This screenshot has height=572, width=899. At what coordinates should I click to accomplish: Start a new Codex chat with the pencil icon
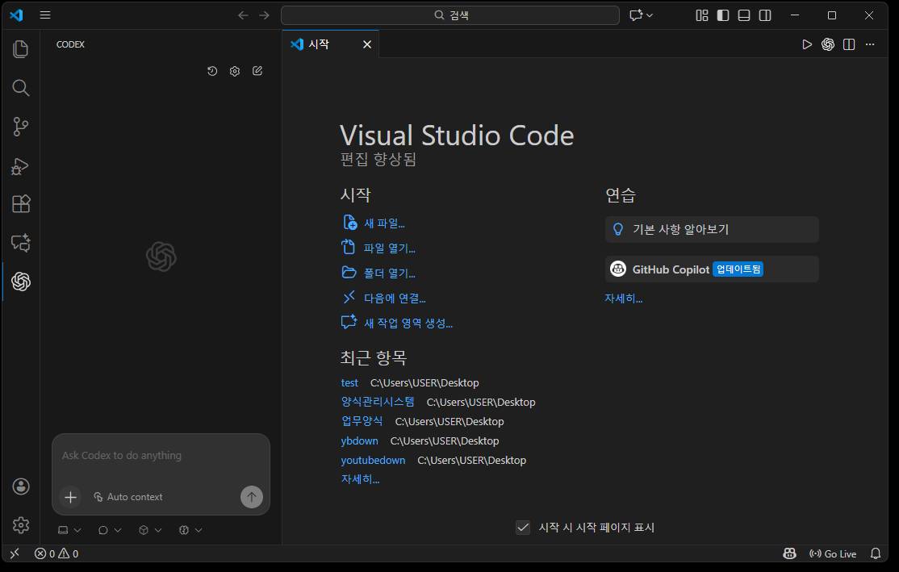(x=257, y=71)
